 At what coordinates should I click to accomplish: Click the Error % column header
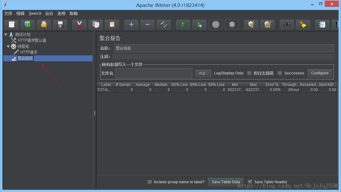[x=272, y=85]
